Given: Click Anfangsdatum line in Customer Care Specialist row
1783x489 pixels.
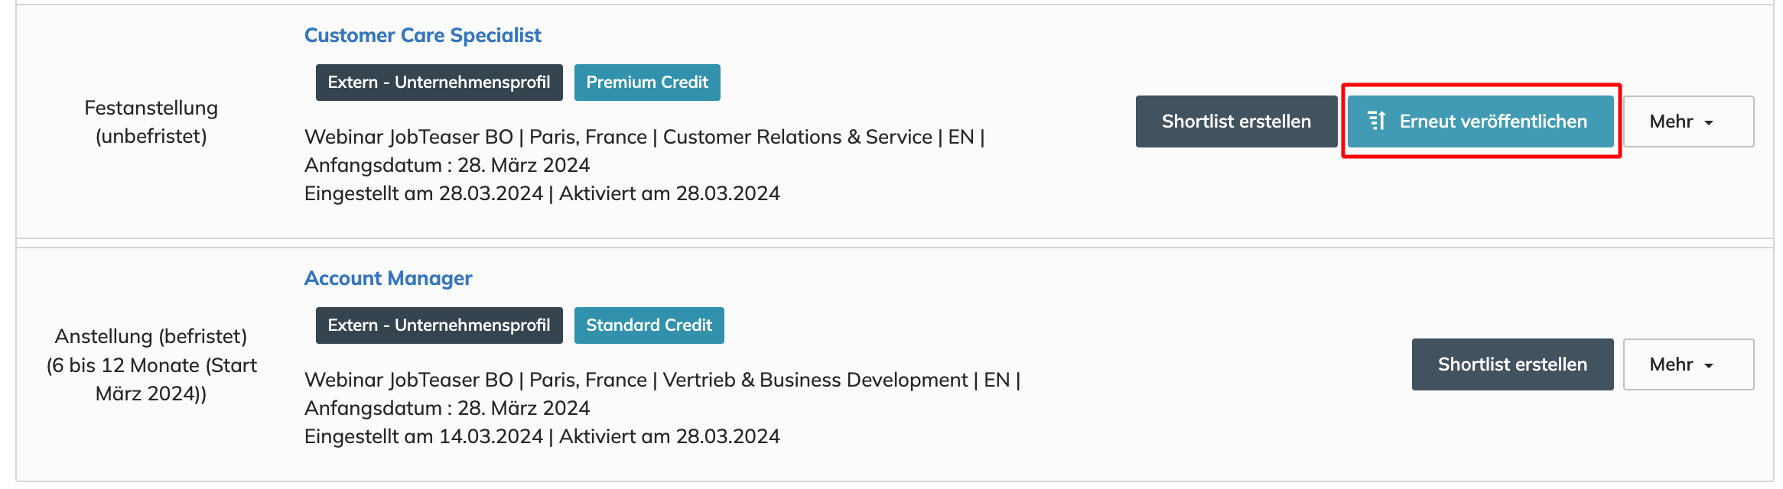Looking at the screenshot, I should click(x=447, y=165).
